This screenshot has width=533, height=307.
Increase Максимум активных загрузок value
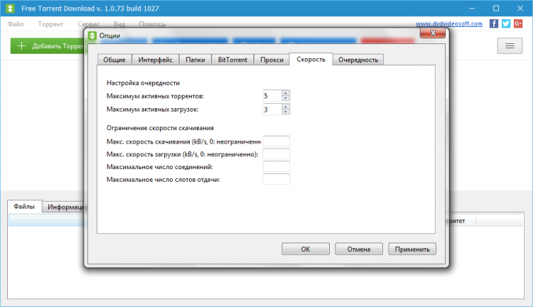286,107
